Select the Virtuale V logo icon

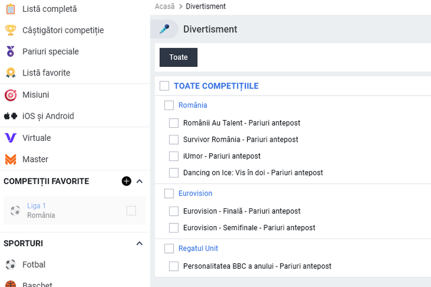coord(10,138)
